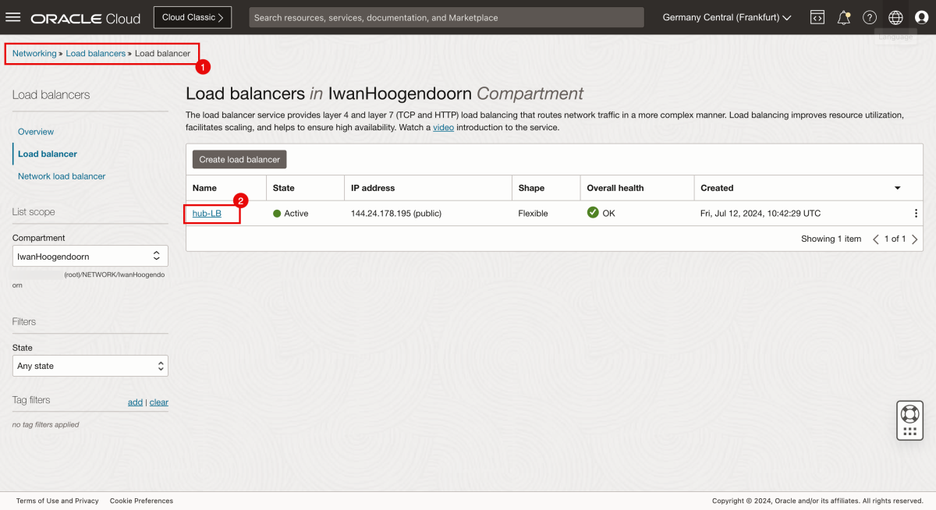
Task: Go to next page of results
Action: [x=915, y=239]
